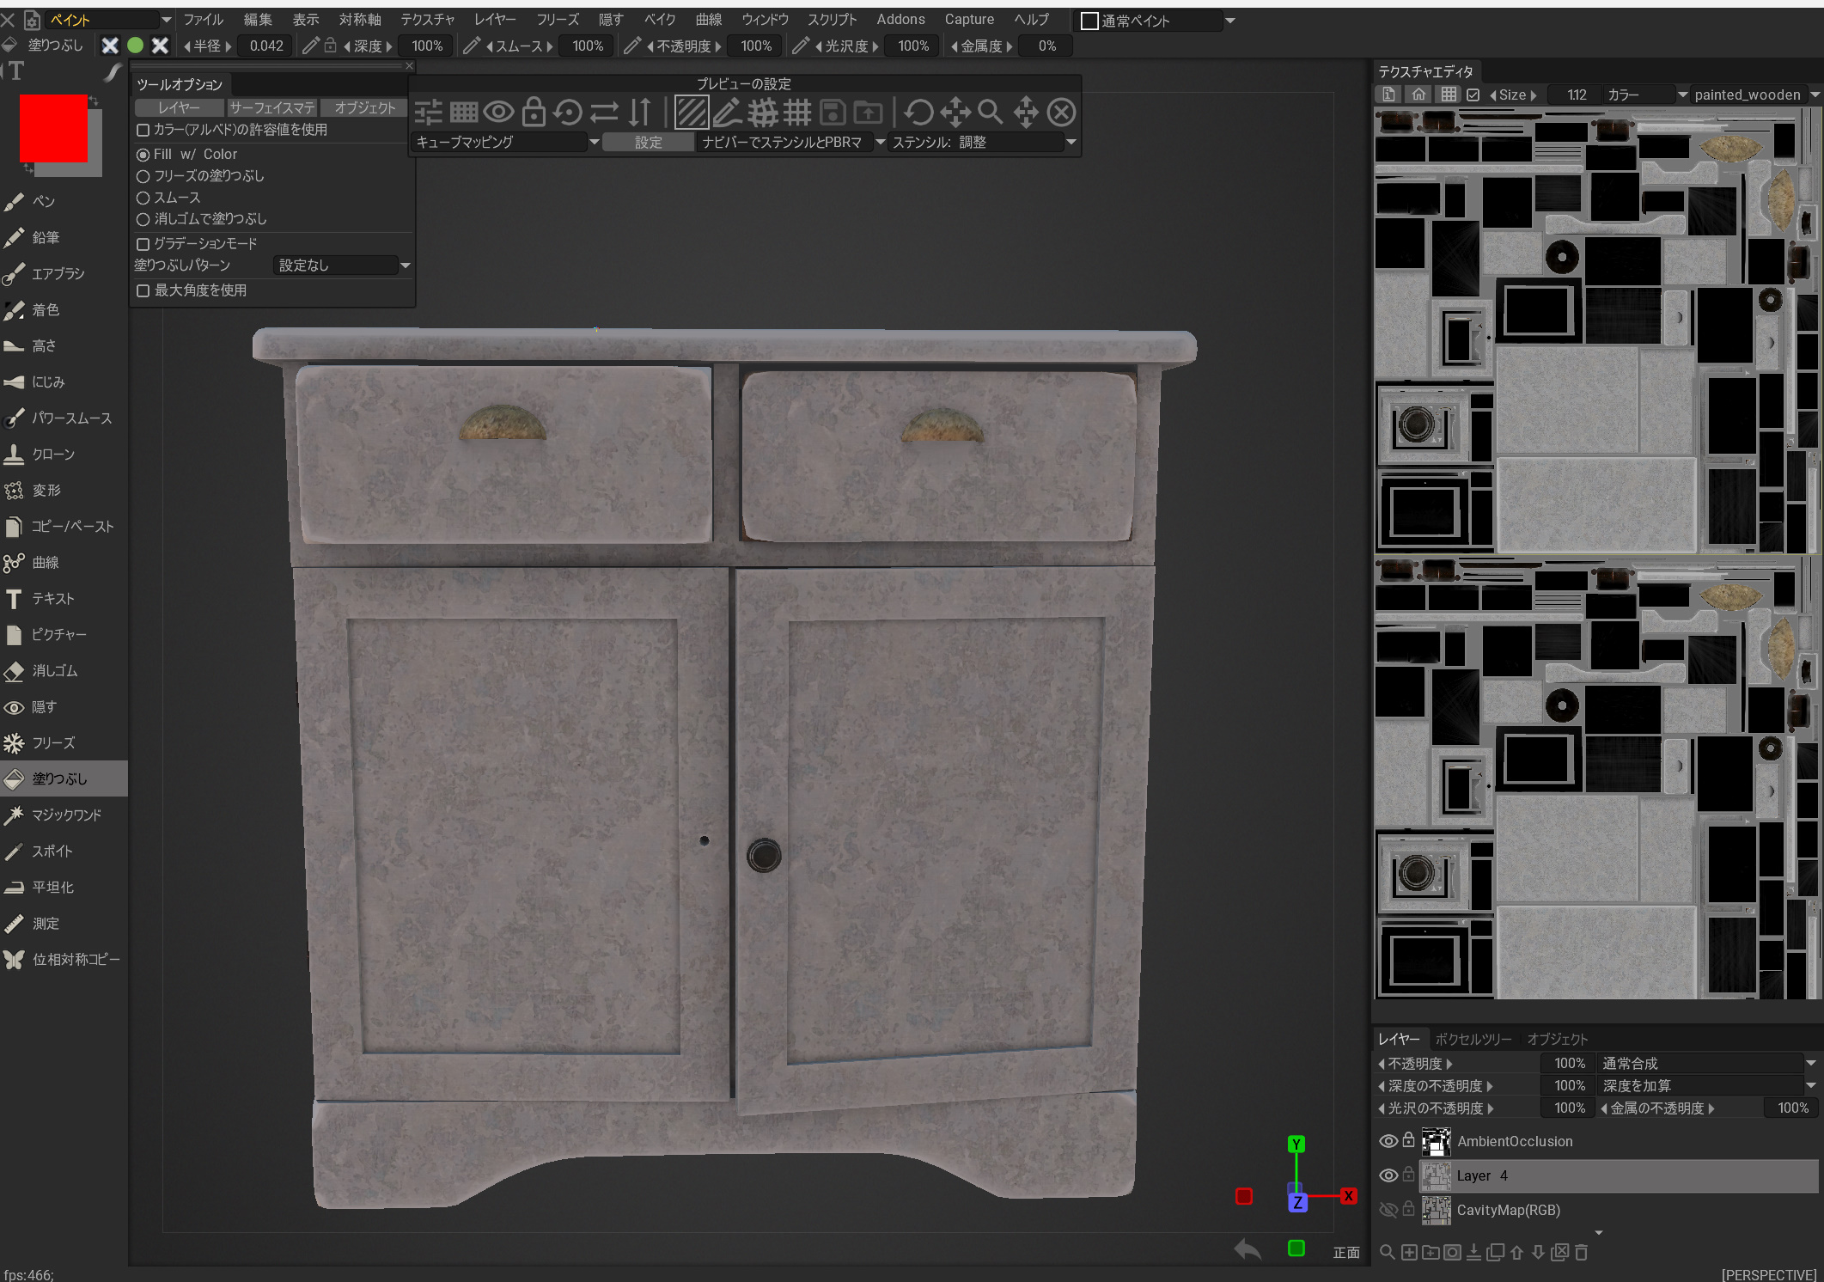
Task: Open the テクスチャ menu
Action: click(x=427, y=19)
